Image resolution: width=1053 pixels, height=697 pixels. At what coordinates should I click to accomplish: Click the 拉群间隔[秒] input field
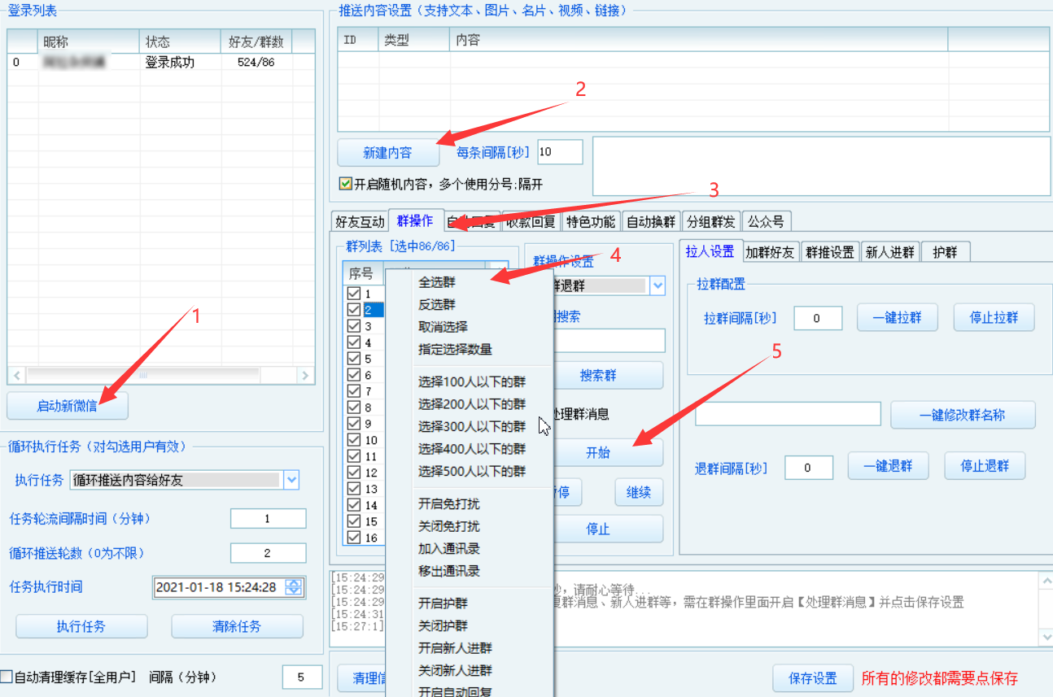(x=817, y=319)
